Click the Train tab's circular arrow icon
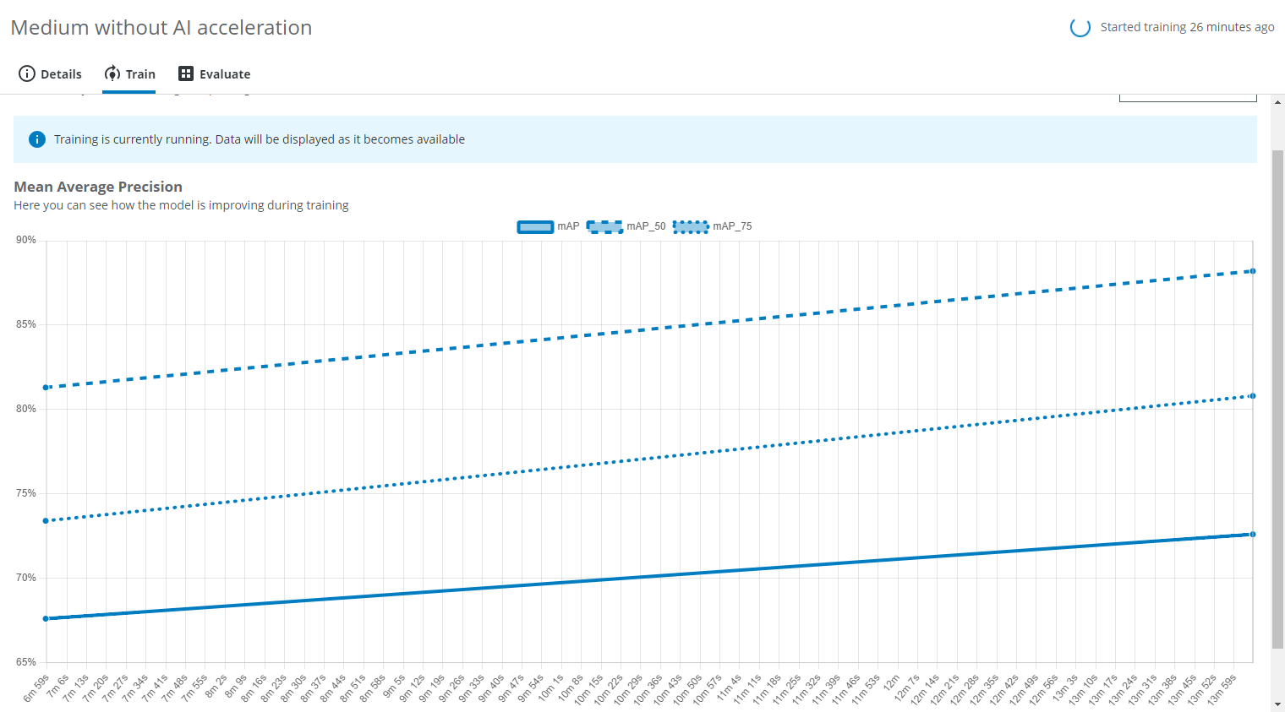1285x712 pixels. coord(112,73)
